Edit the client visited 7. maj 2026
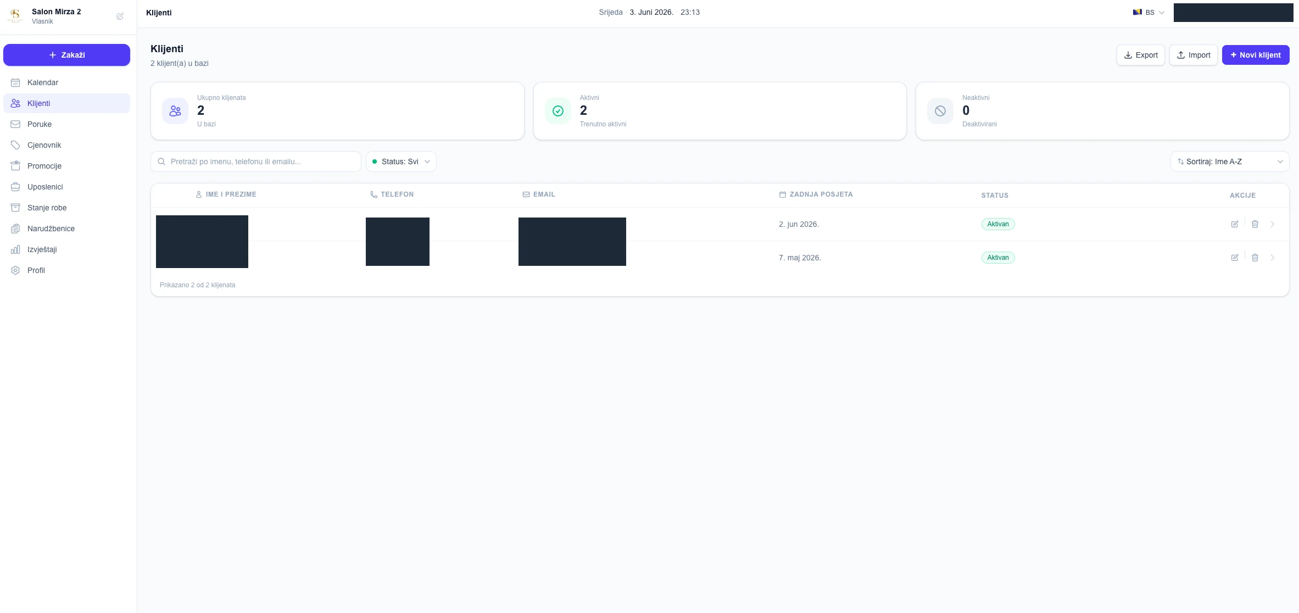 coord(1235,258)
